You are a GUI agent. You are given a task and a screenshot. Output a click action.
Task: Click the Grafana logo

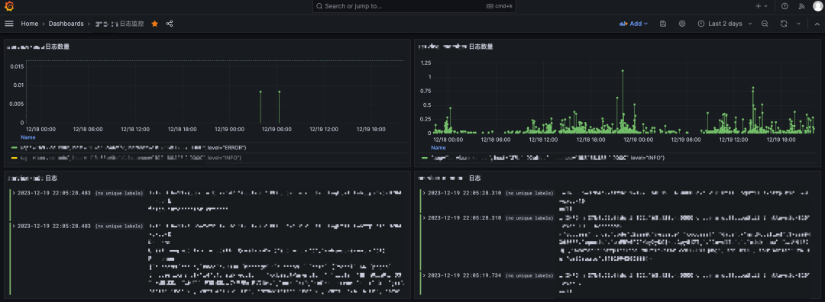click(x=9, y=6)
